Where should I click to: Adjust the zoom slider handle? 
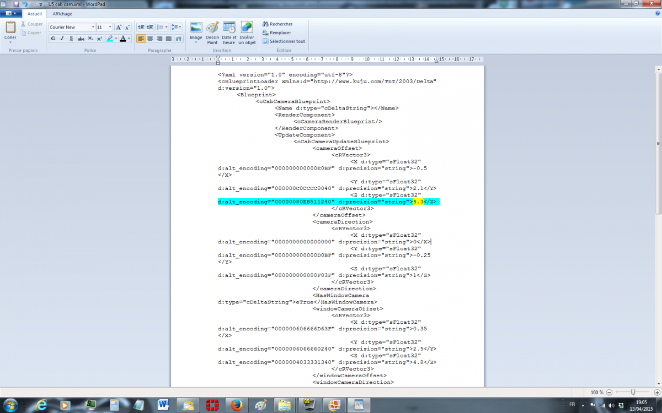coord(633,392)
